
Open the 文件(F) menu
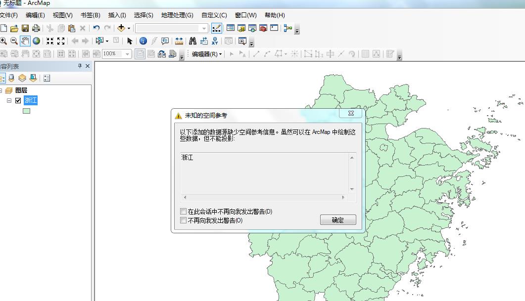point(9,15)
